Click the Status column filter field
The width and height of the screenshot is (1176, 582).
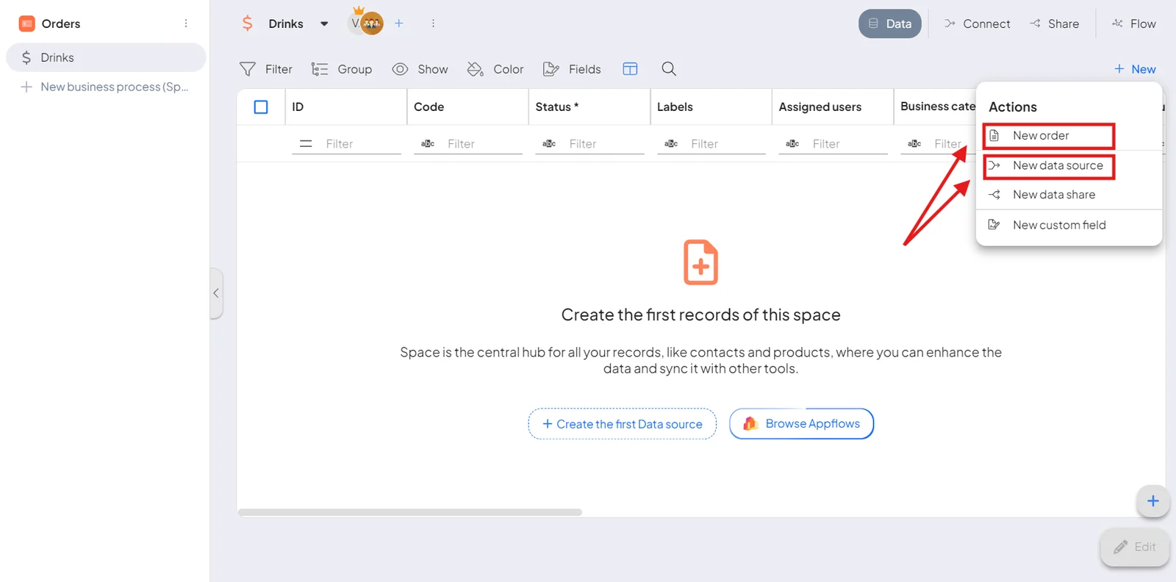point(606,144)
